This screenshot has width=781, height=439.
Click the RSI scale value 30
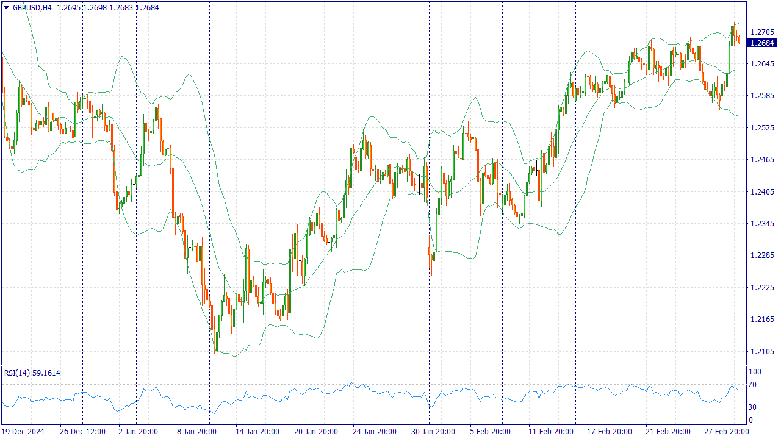pos(753,407)
